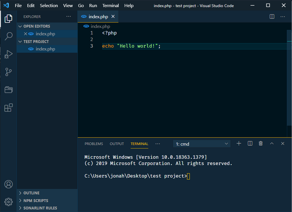The width and height of the screenshot is (292, 212).
Task: Collapse the Open Editors section
Action: click(36, 26)
